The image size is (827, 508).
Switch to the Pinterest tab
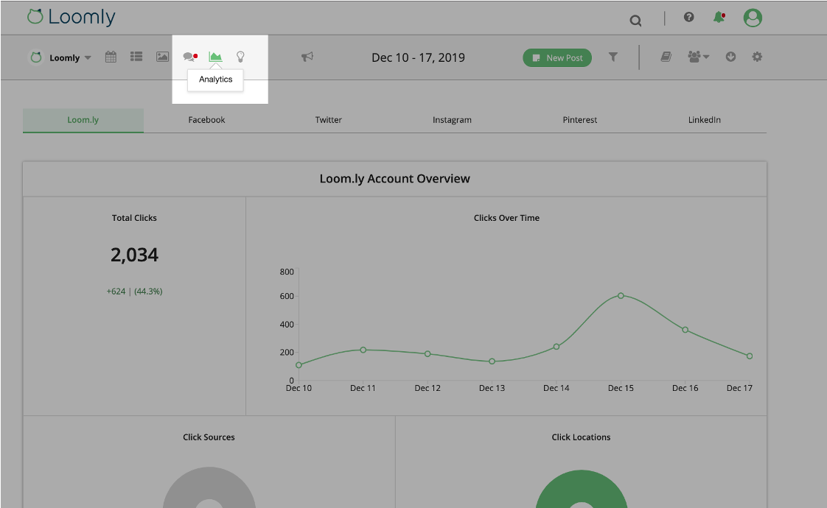(579, 120)
